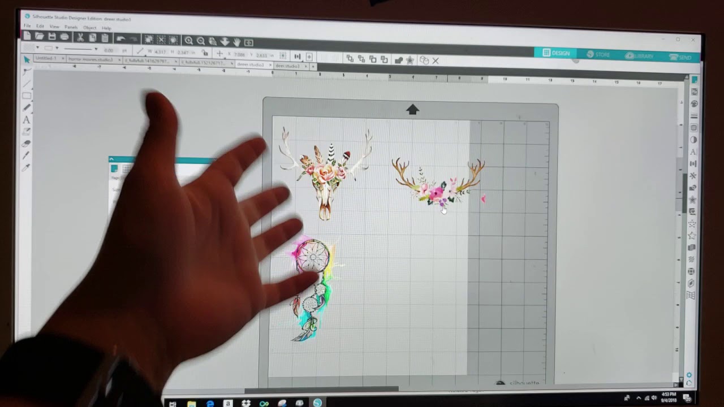This screenshot has height=407, width=724.
Task: Bring the selection to front
Action: 350,58
